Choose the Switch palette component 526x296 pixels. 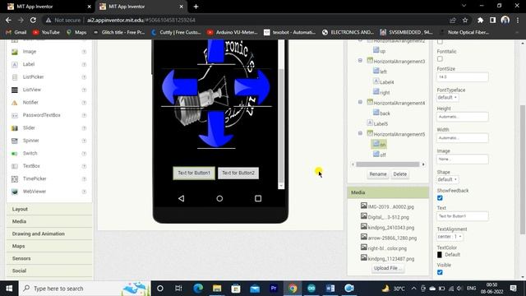click(x=30, y=154)
